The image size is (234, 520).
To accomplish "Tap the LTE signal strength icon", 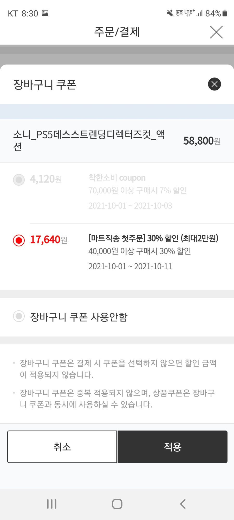I will pyautogui.click(x=199, y=13).
